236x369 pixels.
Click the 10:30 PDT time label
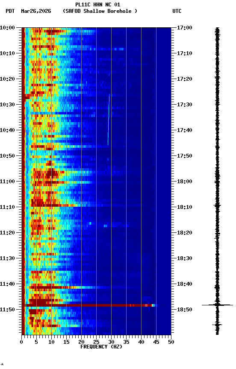(x=7, y=105)
